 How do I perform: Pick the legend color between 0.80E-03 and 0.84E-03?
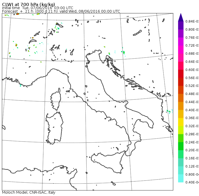coord(181,25)
